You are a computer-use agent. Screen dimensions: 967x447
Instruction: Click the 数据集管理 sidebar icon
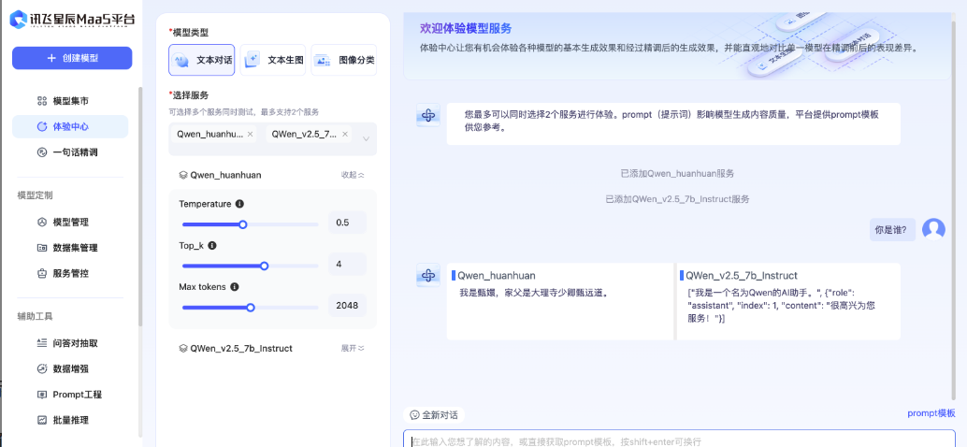(x=41, y=248)
